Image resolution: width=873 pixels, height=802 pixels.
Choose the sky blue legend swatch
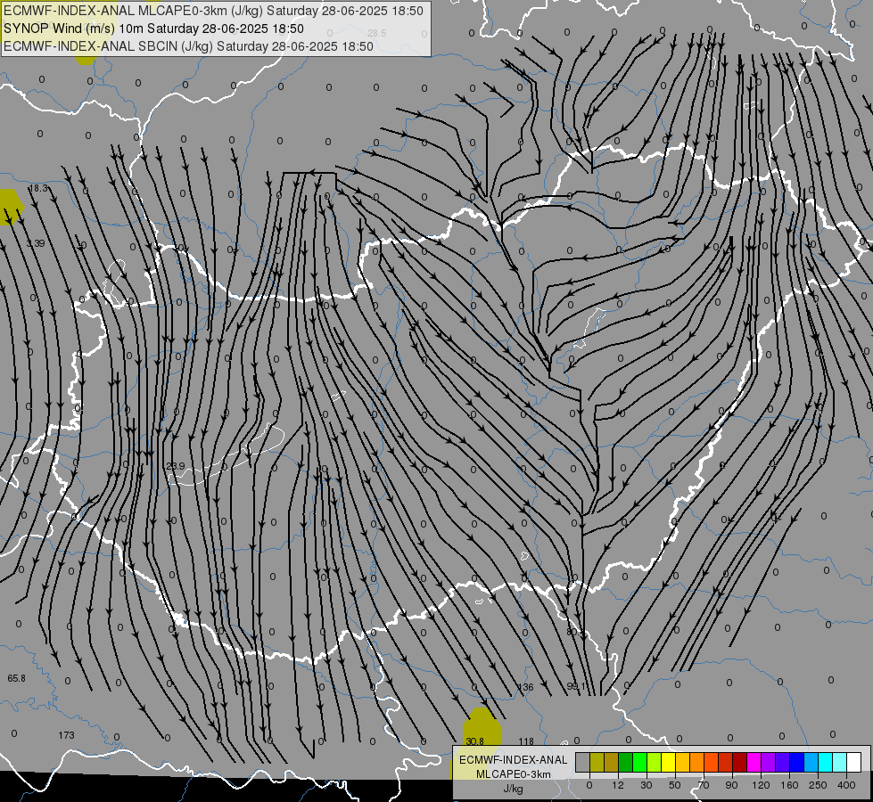coord(811,762)
